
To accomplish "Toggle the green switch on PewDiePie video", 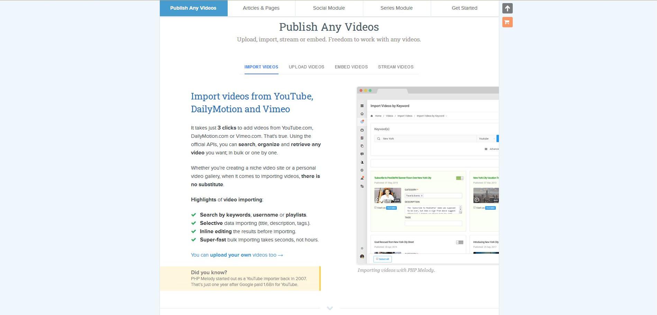I will pyautogui.click(x=459, y=178).
